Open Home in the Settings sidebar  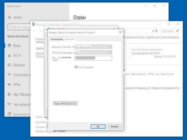15,17
